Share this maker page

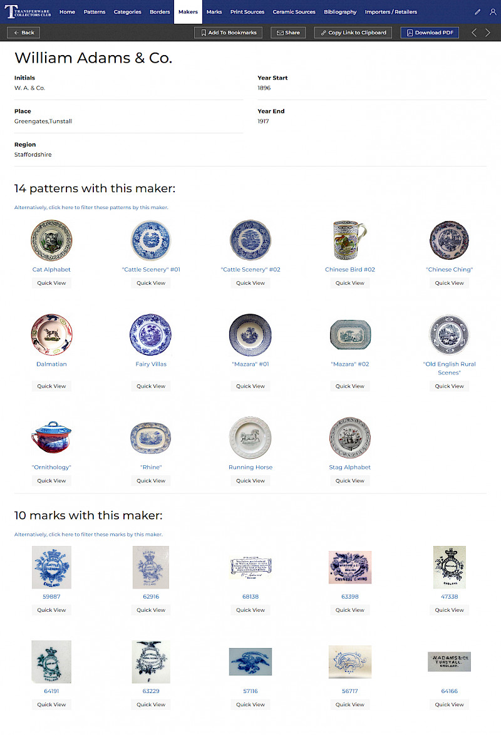(288, 33)
